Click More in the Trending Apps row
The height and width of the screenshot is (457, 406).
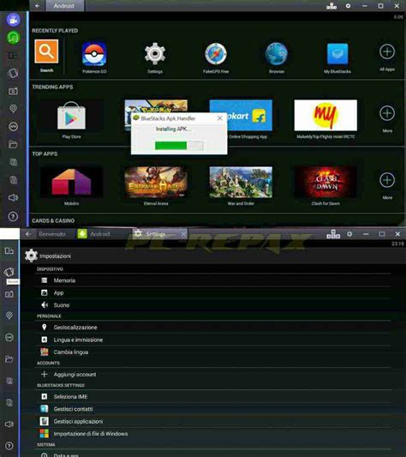tap(387, 113)
